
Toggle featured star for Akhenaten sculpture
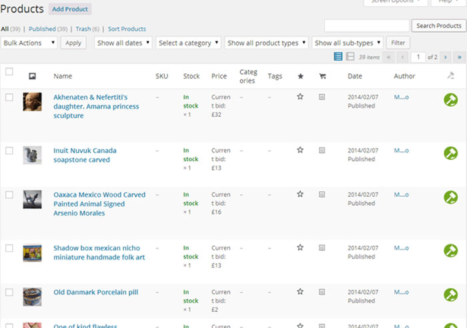click(300, 97)
